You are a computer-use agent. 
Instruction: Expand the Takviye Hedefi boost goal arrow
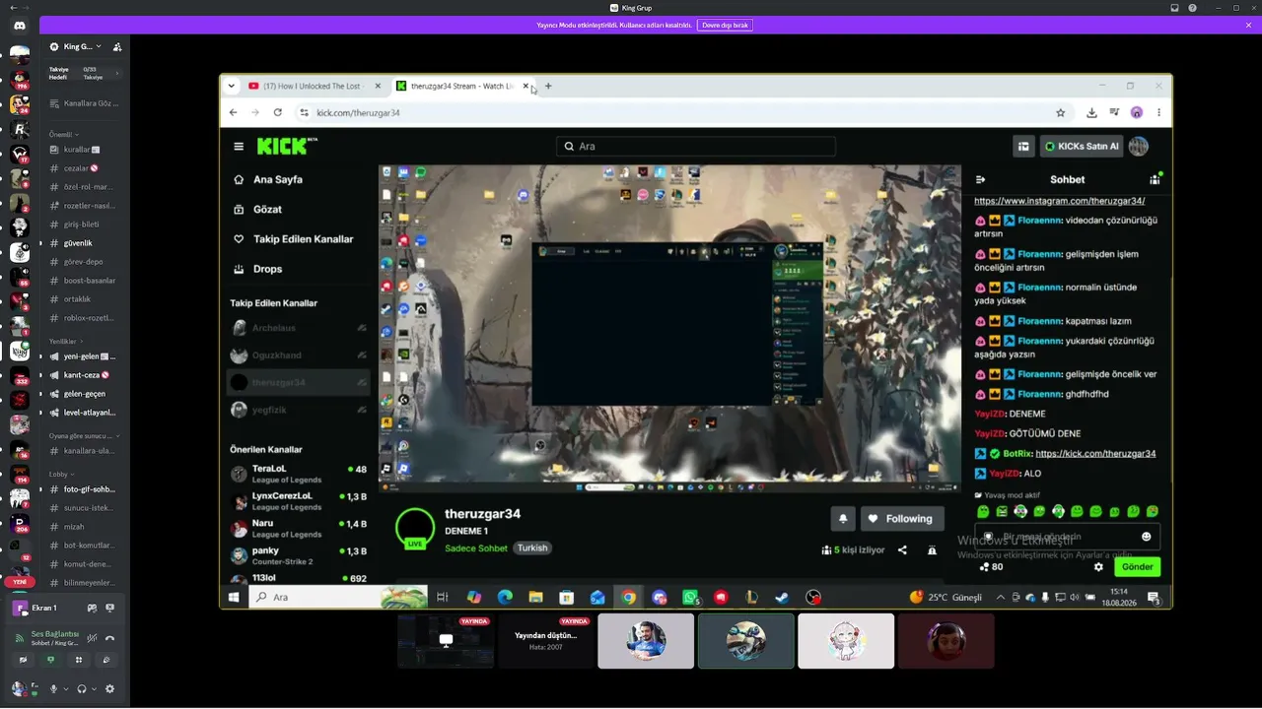(117, 73)
